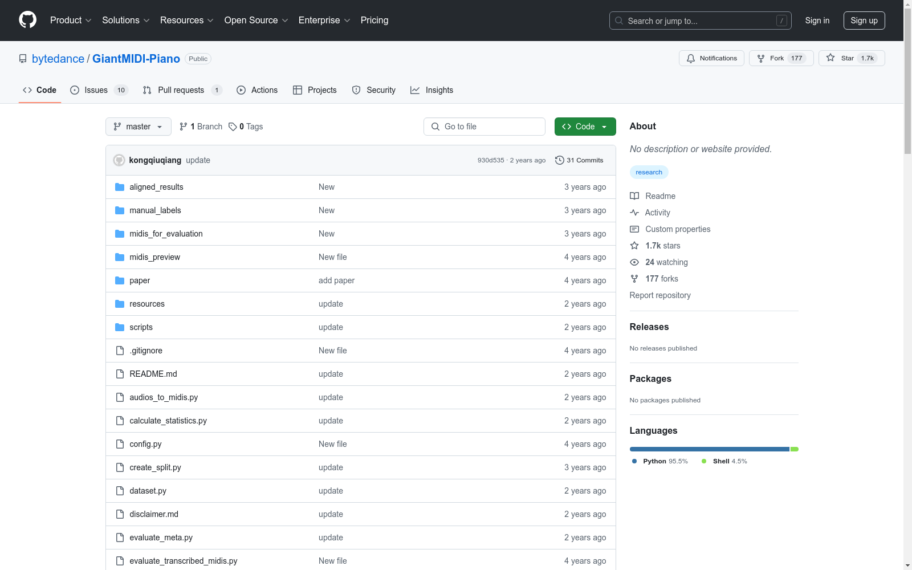
Task: Click the pulse icon beside Activity
Action: coord(634,213)
